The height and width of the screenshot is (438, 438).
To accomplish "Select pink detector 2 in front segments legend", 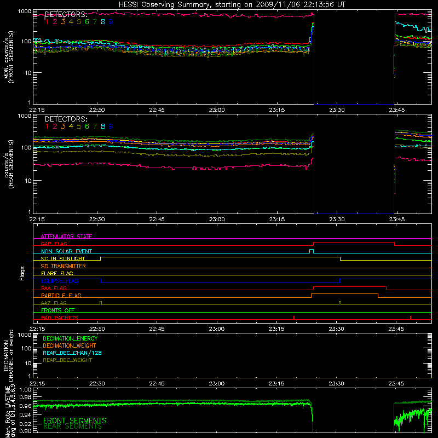I will pyautogui.click(x=55, y=22).
